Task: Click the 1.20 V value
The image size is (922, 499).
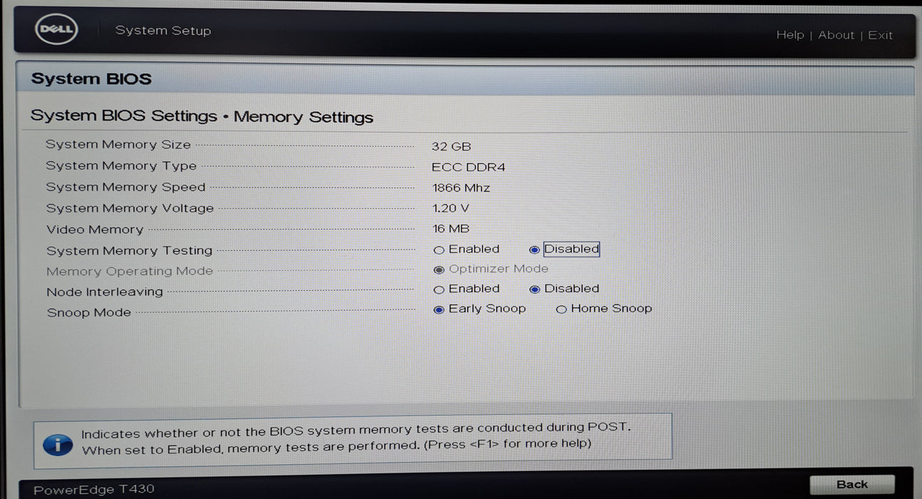Action: pyautogui.click(x=451, y=209)
